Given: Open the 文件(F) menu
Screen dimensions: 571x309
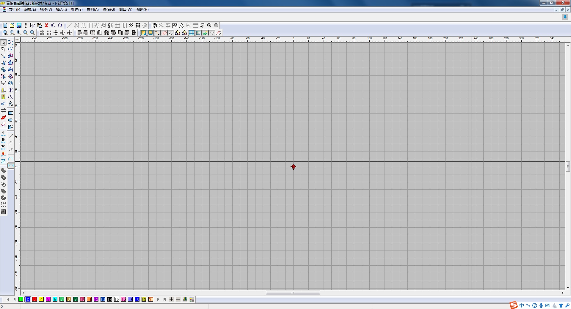Looking at the screenshot, I should coord(14,10).
